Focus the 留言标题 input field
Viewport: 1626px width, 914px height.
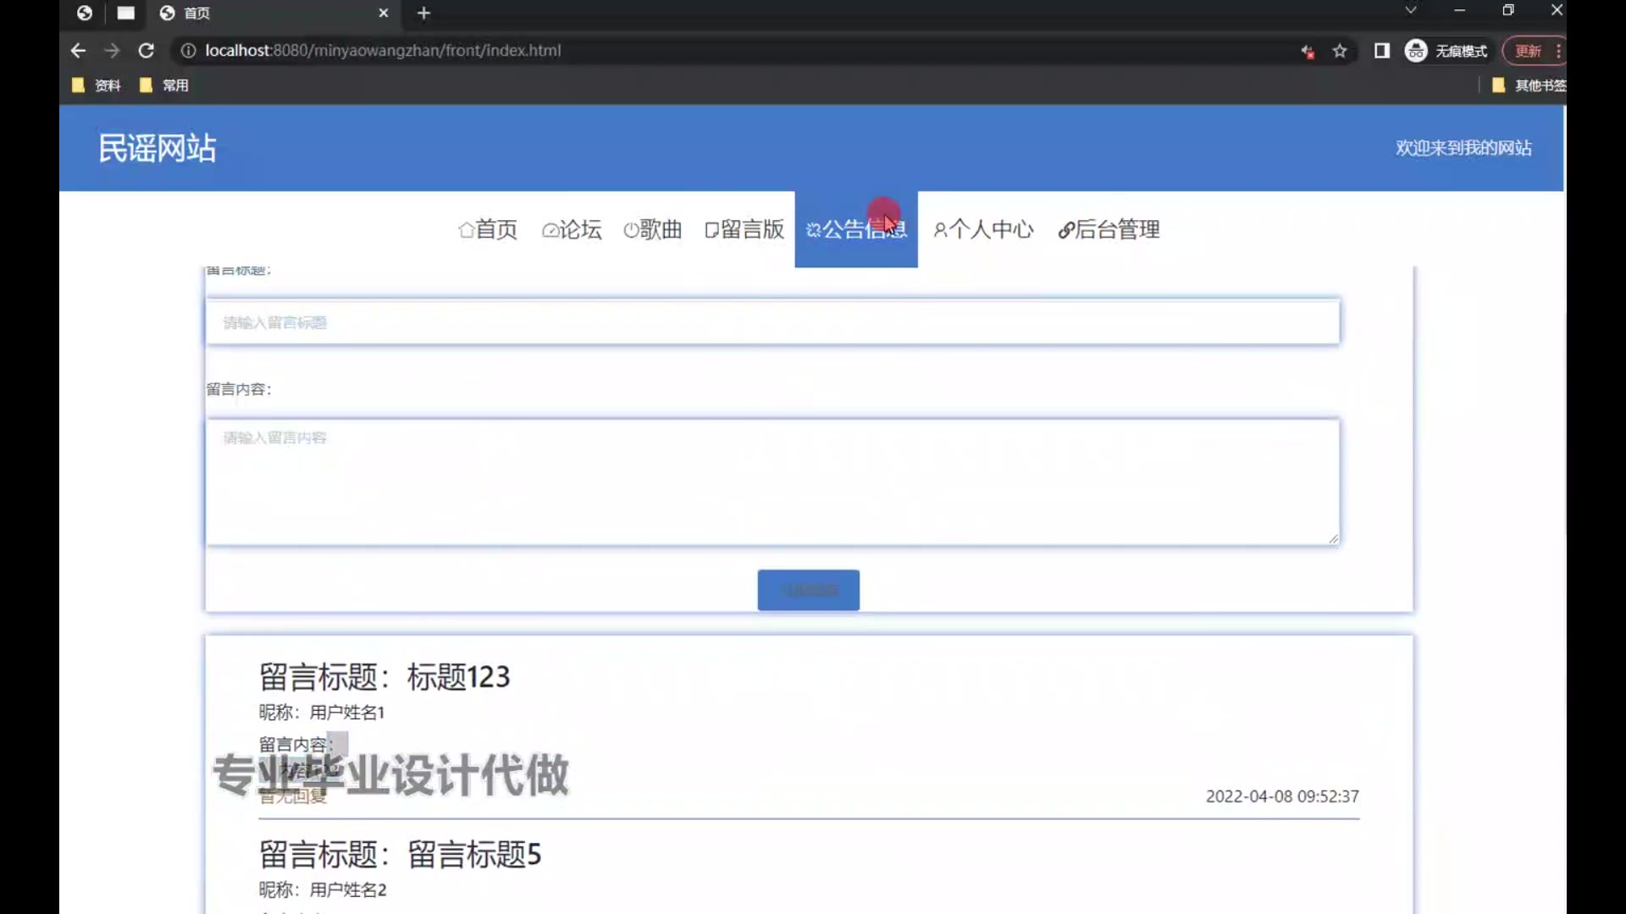(772, 322)
